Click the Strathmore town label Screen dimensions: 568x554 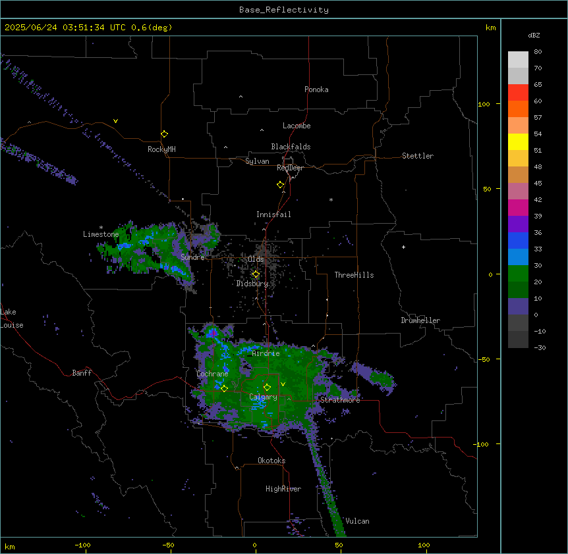pyautogui.click(x=340, y=400)
